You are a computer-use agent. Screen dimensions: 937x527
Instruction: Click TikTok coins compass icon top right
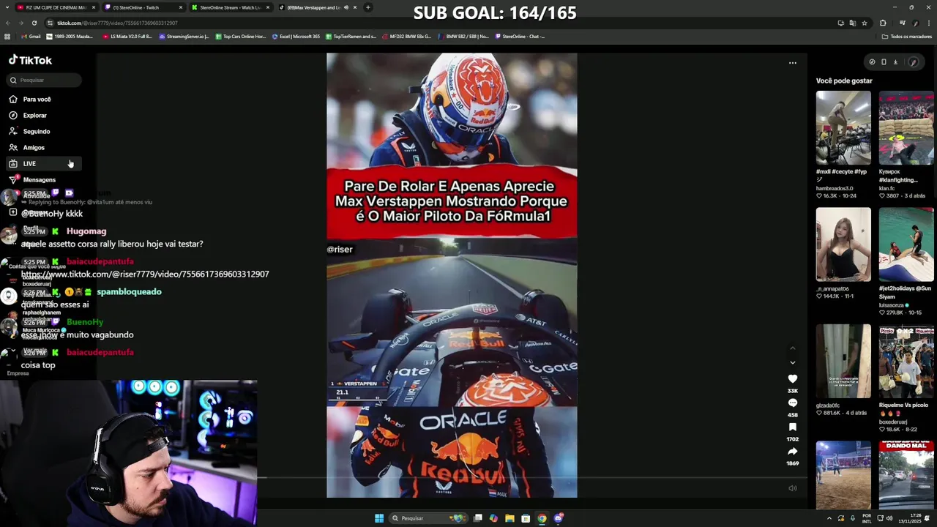click(x=871, y=62)
